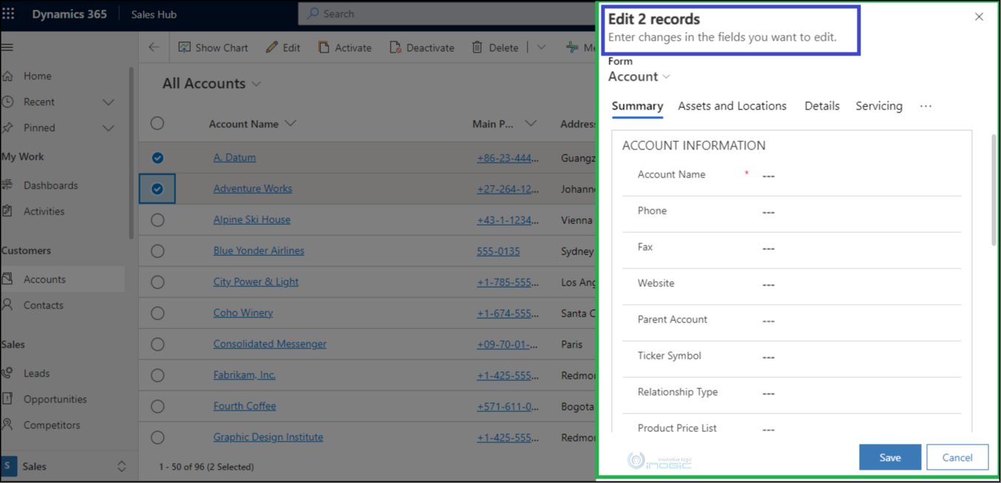This screenshot has height=483, width=1001.
Task: Click the top Search box
Action: pos(447,13)
